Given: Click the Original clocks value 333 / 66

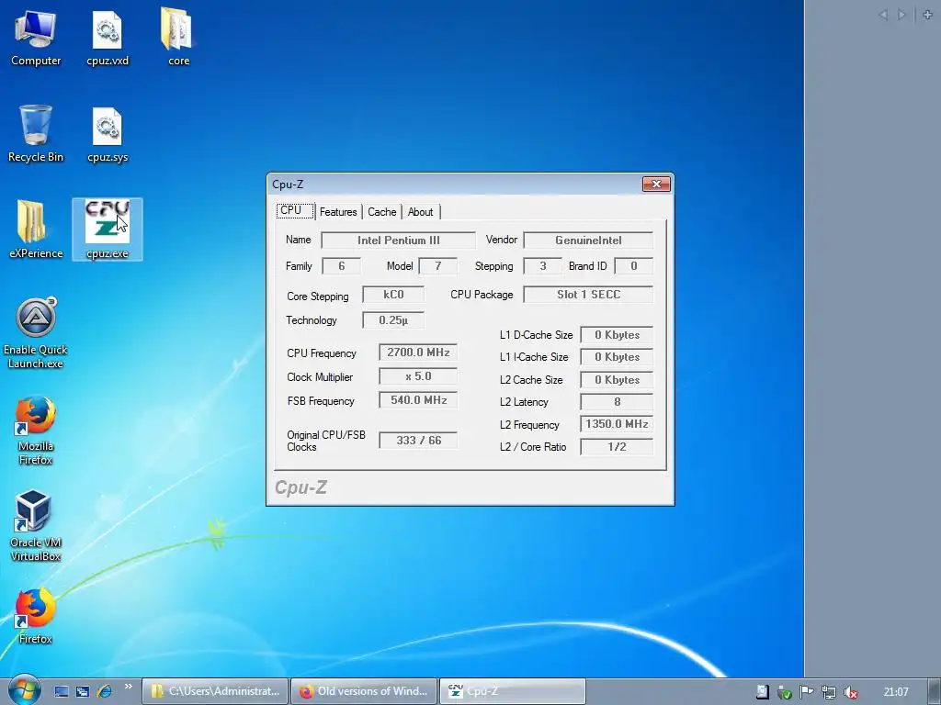Looking at the screenshot, I should click(418, 441).
